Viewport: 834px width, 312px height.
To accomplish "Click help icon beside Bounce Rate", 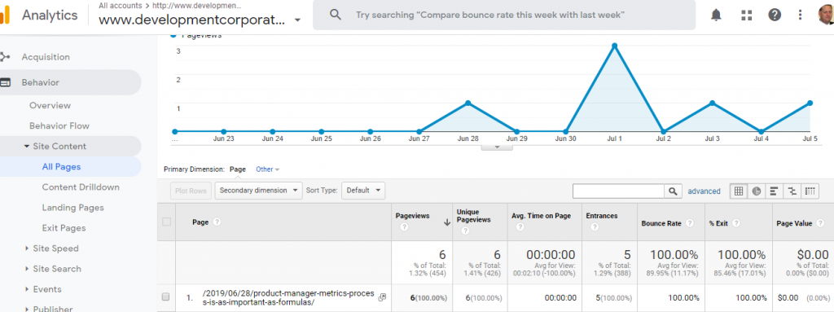I will click(x=689, y=224).
